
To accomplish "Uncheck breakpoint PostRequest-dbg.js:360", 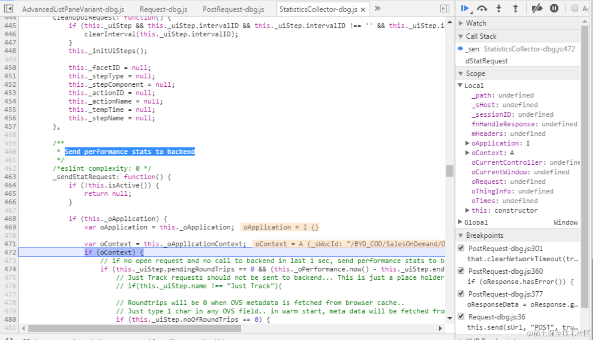I will pyautogui.click(x=461, y=271).
